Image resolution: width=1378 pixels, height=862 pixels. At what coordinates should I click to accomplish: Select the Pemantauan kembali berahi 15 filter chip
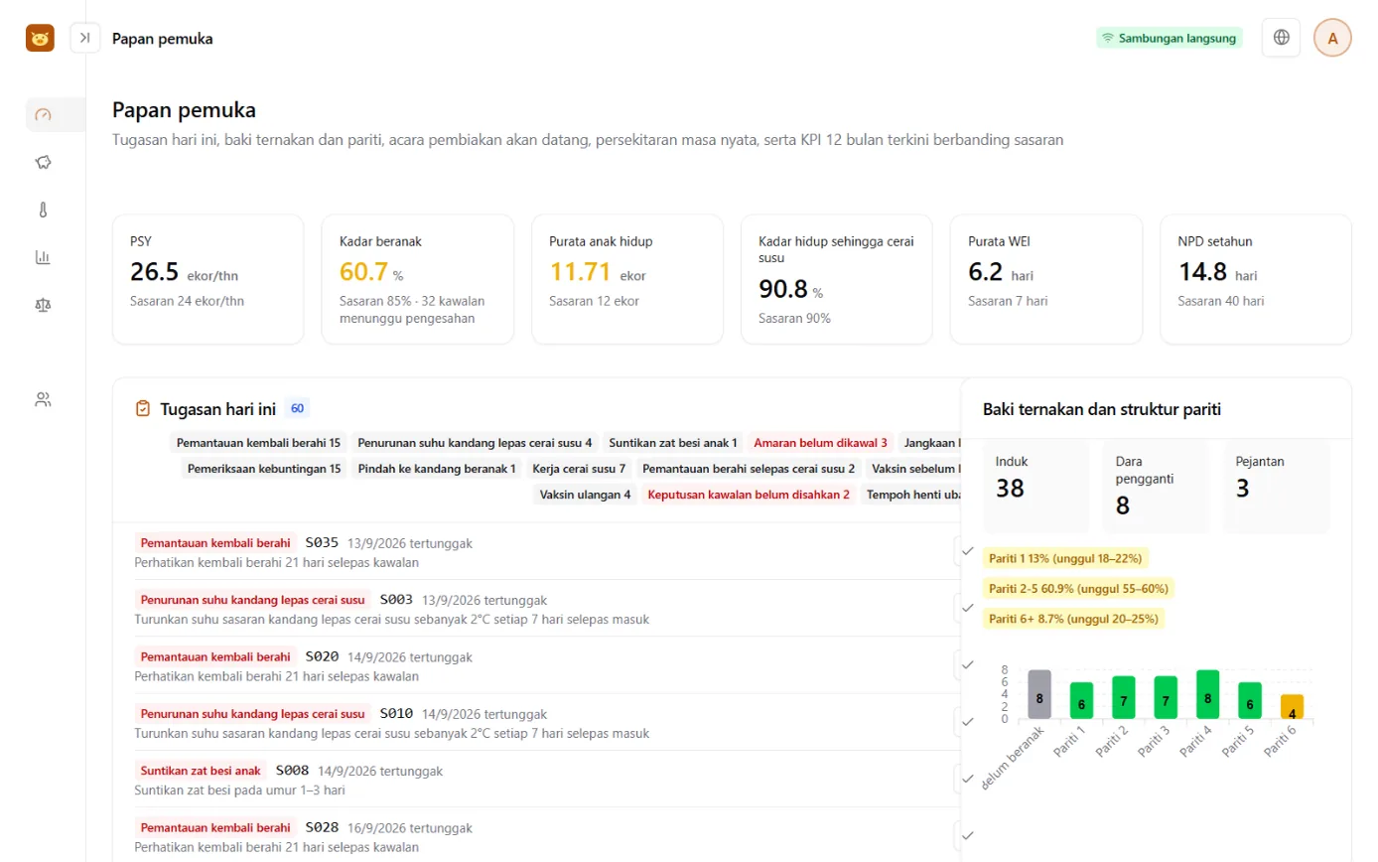point(258,443)
